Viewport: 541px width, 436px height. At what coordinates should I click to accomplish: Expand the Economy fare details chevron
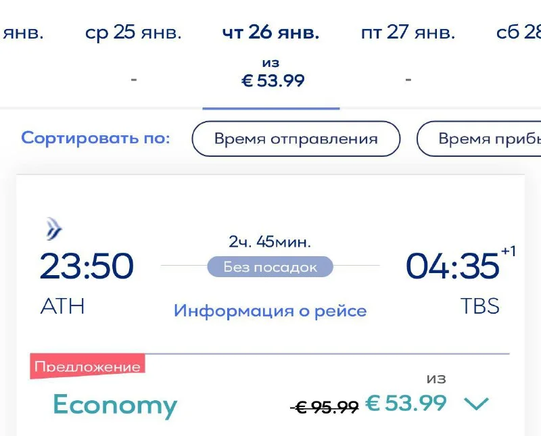point(477,404)
